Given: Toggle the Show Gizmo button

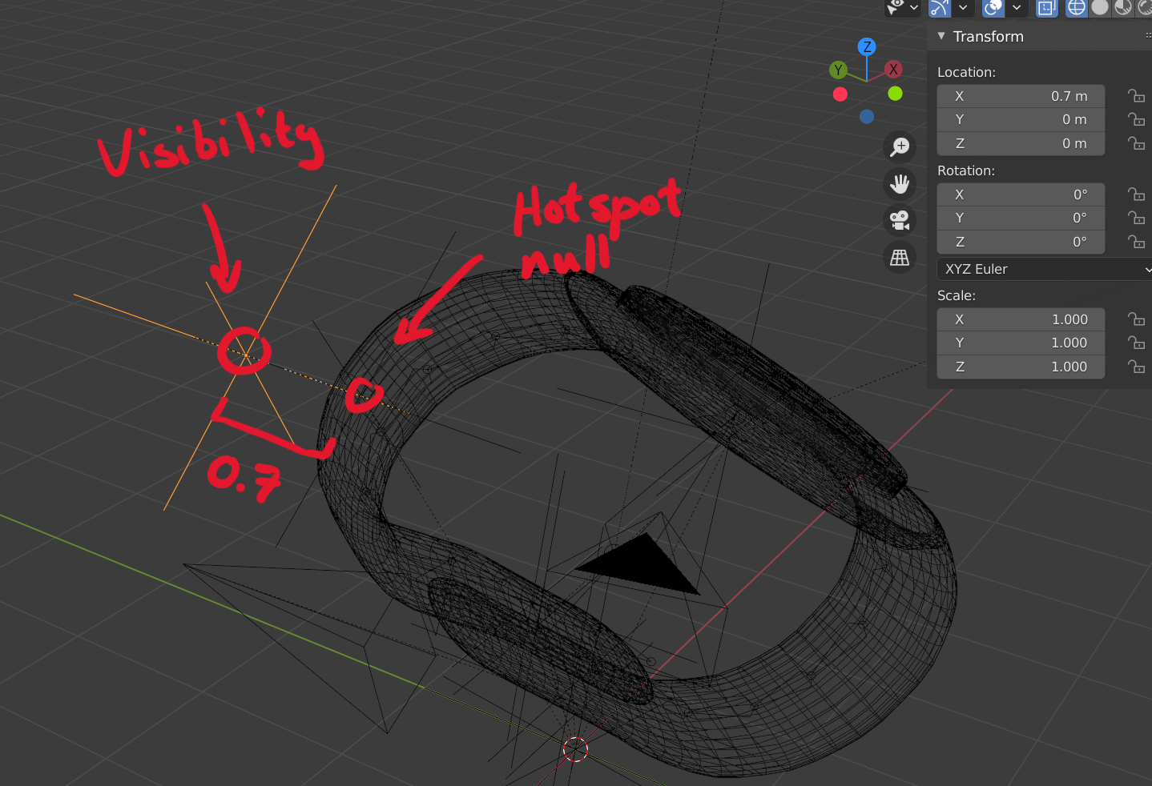Looking at the screenshot, I should (940, 7).
